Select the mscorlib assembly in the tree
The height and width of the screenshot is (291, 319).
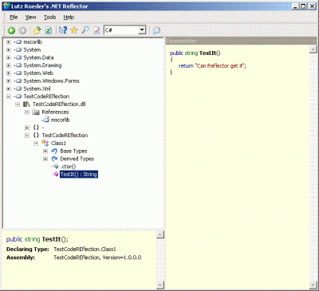pos(33,42)
